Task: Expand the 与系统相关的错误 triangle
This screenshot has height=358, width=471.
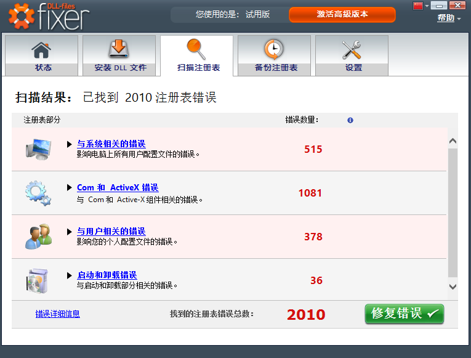Action: [70, 144]
